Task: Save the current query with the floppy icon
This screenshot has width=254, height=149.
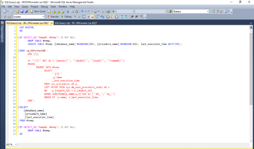Action: [22, 12]
